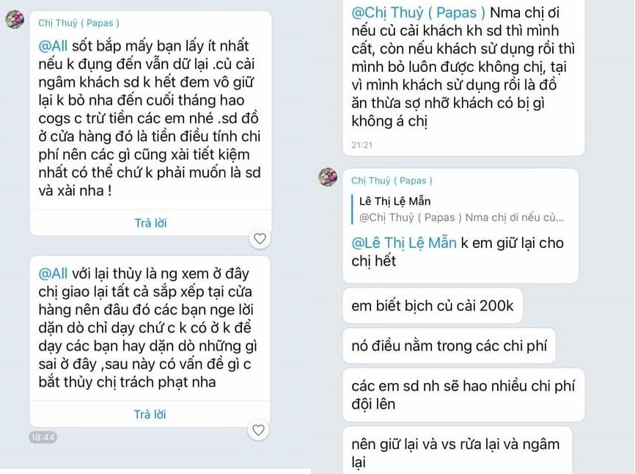This screenshot has height=474, width=635.
Task: Jump to the quoted Lê Thị Lệ Mẫn message preview
Action: tap(461, 209)
